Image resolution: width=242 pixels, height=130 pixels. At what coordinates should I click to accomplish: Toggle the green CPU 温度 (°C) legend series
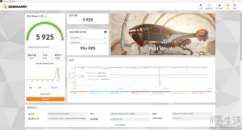tap(100, 93)
